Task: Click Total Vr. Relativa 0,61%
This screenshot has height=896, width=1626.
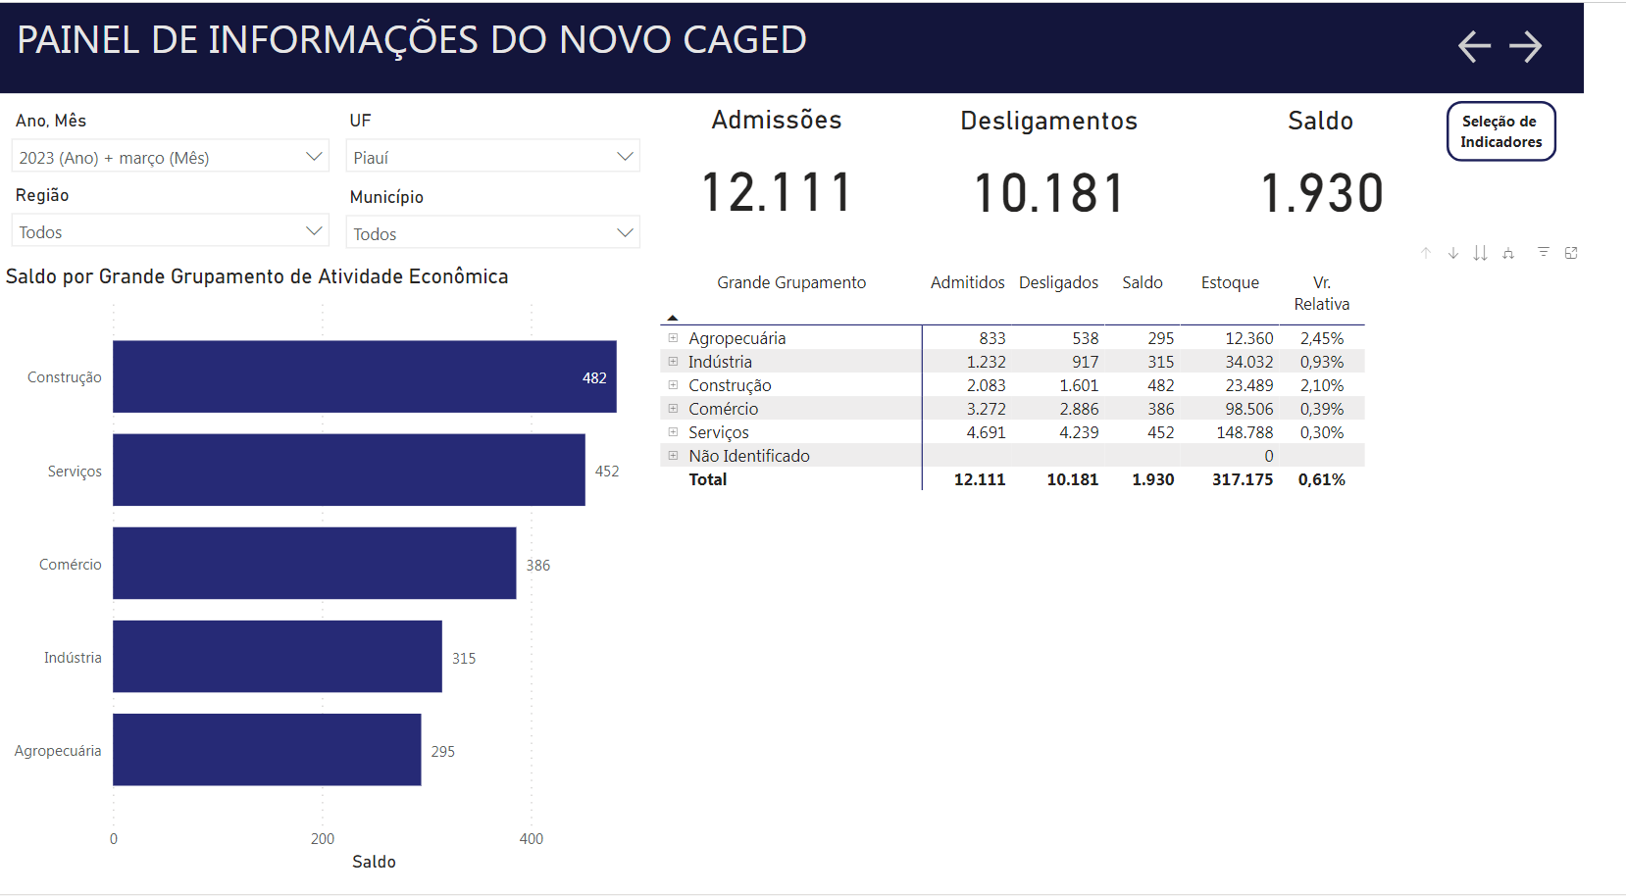Action: point(1322,479)
